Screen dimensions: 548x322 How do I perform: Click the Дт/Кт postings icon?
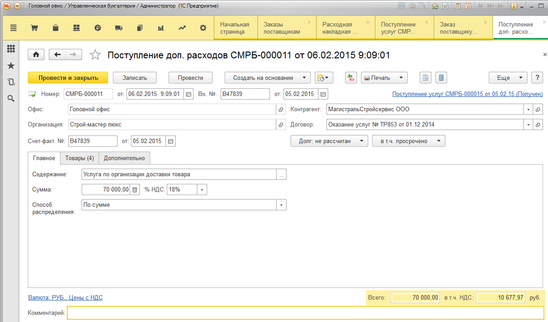[x=351, y=78]
